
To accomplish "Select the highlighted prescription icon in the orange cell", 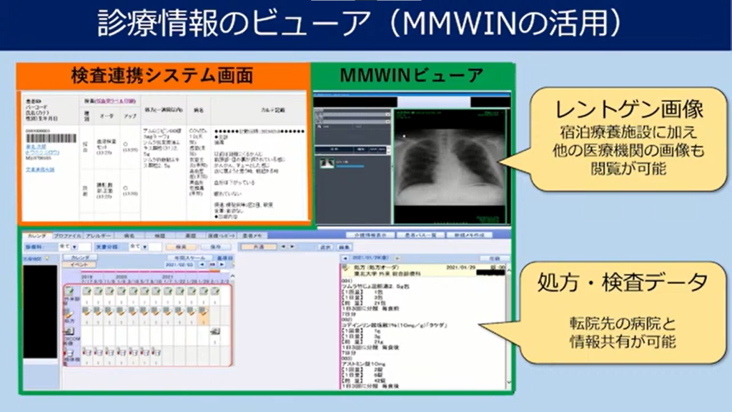I will 204,313.
